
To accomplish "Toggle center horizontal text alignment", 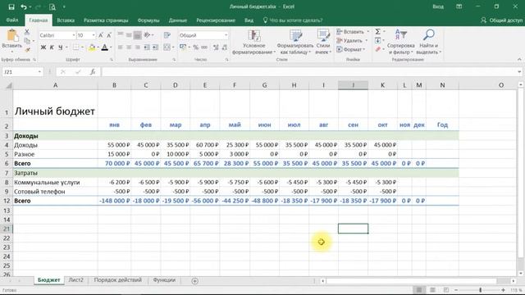I will pyautogui.click(x=129, y=48).
